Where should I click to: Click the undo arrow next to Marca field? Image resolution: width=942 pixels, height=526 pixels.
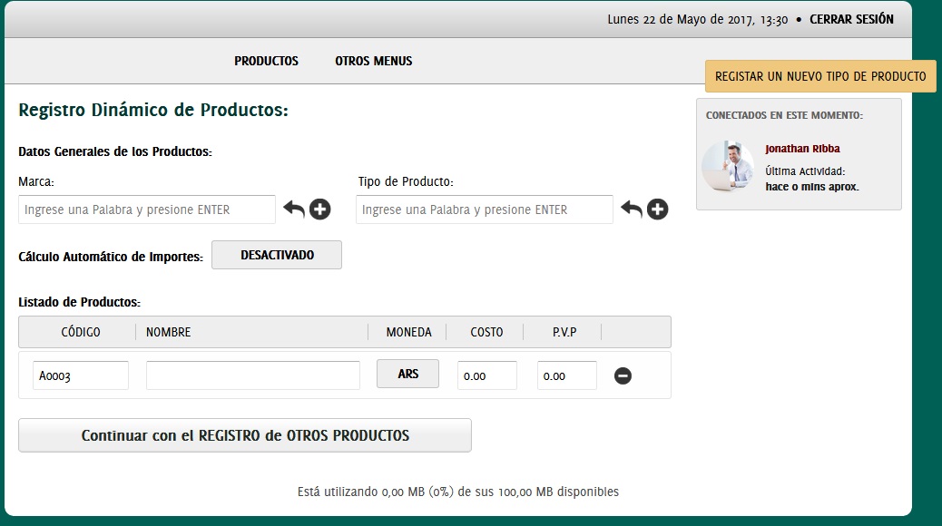294,209
